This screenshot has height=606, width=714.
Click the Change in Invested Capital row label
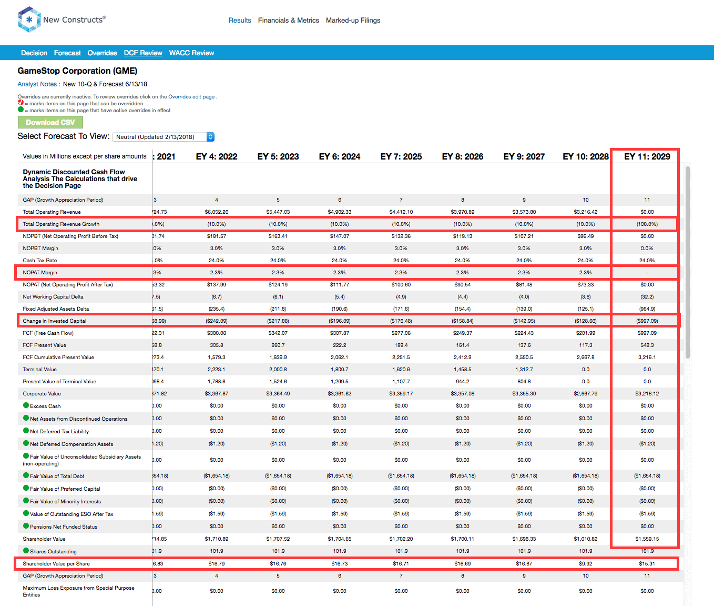click(x=54, y=321)
